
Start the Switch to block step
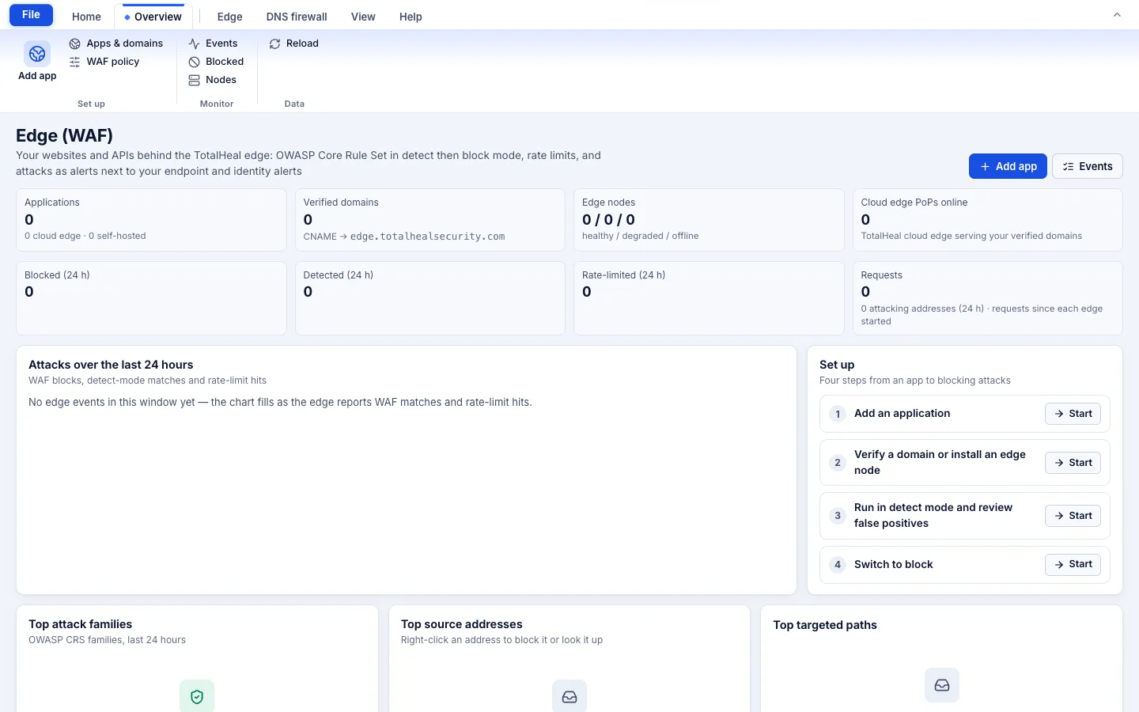click(1073, 564)
